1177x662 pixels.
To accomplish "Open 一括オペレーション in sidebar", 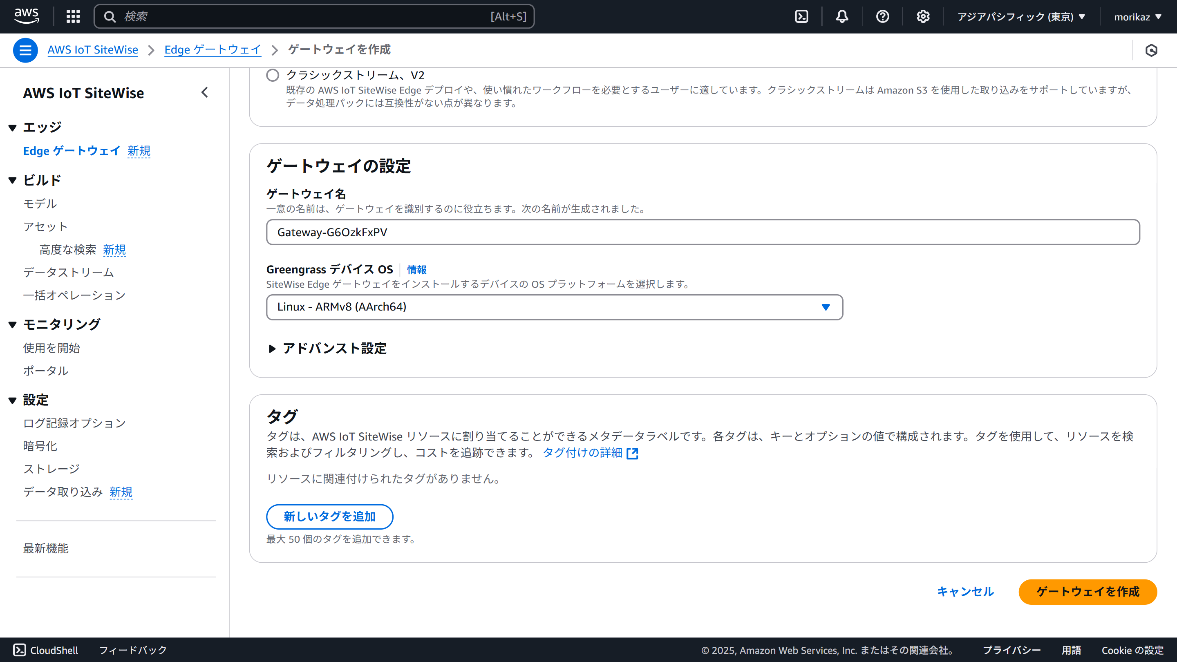I will (74, 295).
